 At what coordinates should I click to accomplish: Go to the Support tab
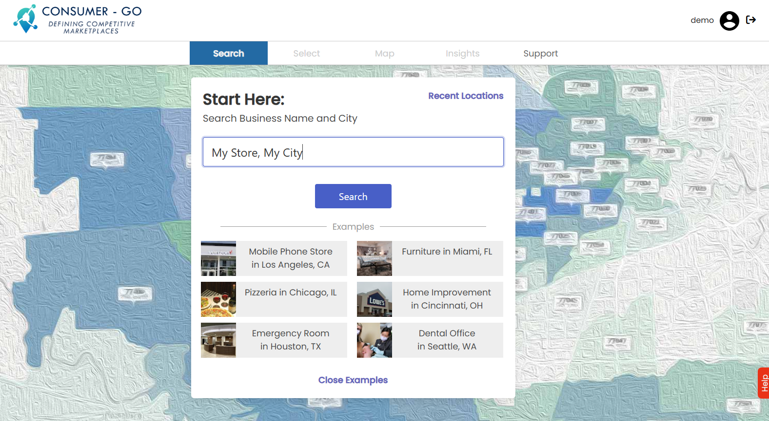pos(541,53)
